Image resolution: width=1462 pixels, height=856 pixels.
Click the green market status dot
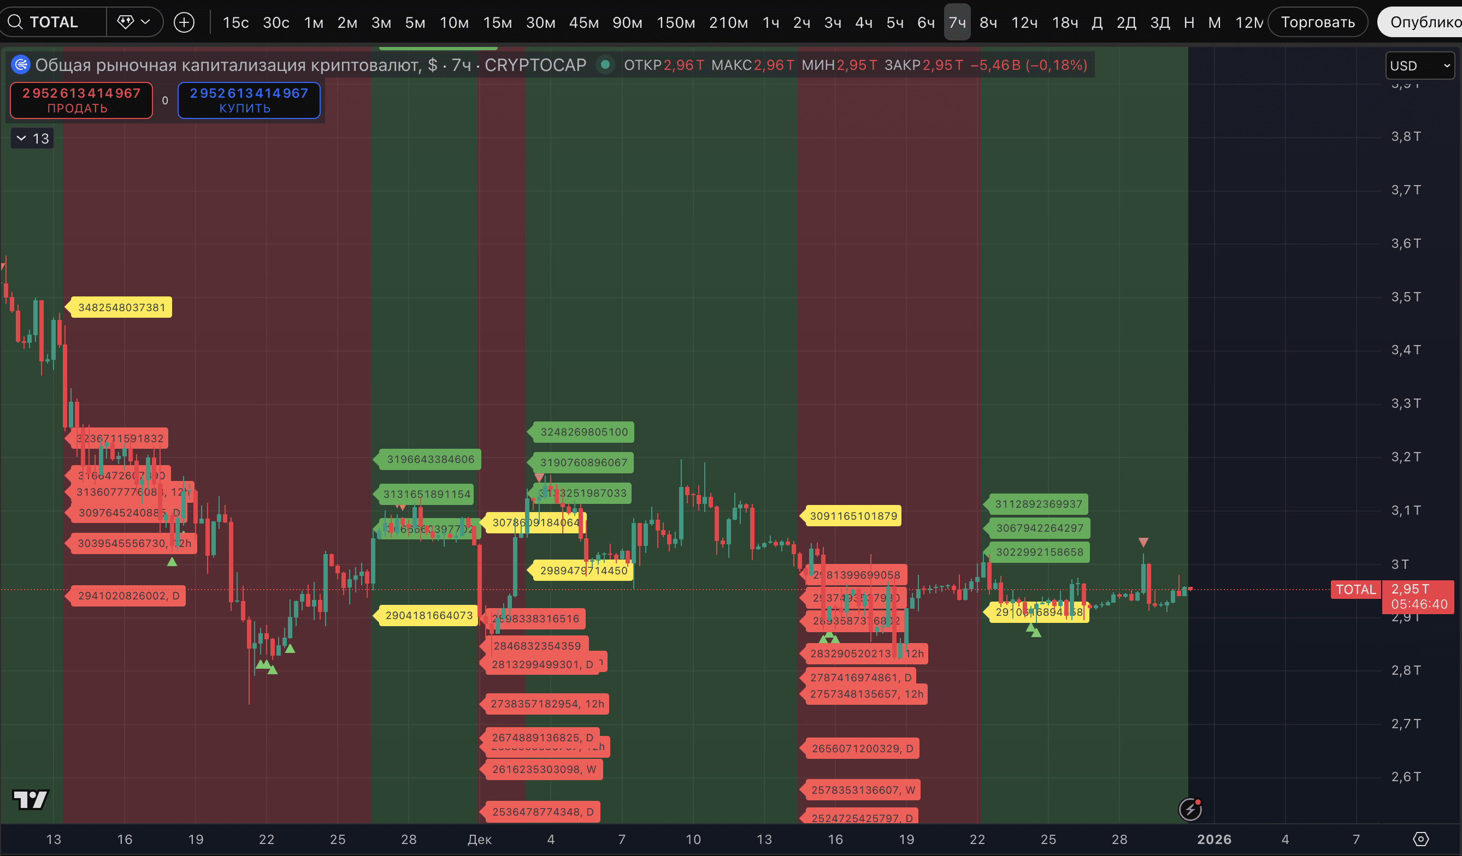click(x=605, y=65)
